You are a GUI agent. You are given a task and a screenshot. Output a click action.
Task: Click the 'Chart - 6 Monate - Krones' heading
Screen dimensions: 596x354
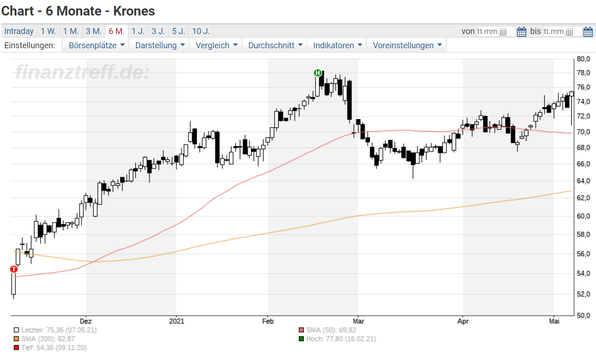pos(78,11)
